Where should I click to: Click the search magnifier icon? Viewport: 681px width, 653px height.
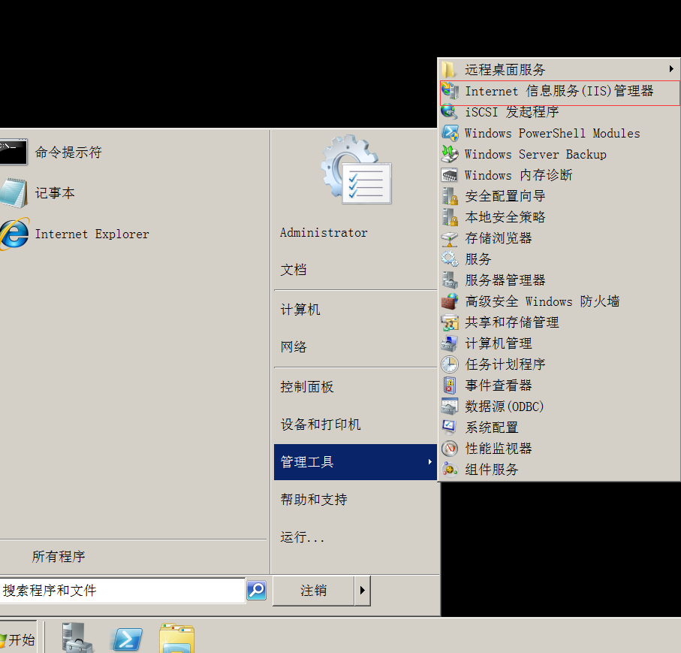[x=257, y=591]
